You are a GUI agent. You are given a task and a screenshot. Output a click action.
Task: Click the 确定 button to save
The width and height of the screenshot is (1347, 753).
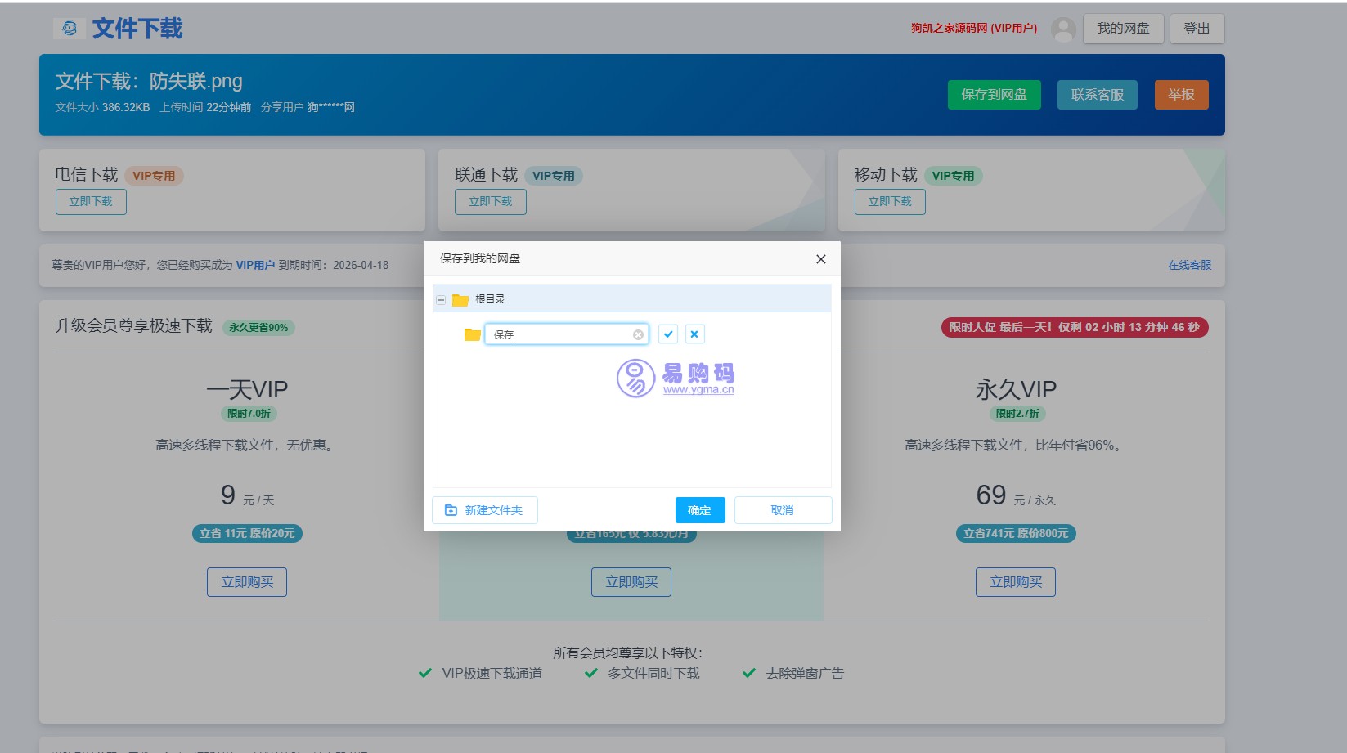tap(699, 509)
